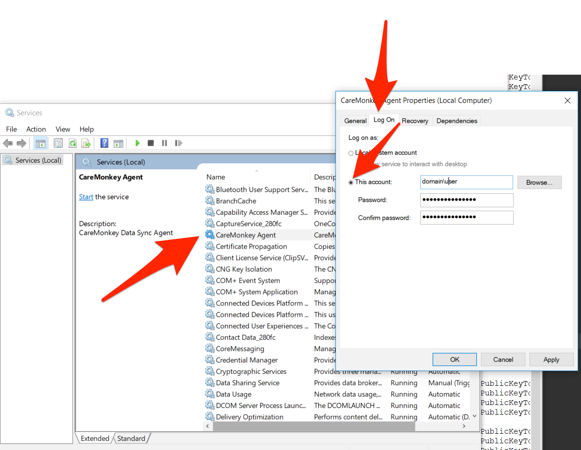The height and width of the screenshot is (450, 581).
Task: Close the CareMonkey Agent Properties dialog
Action: click(568, 101)
